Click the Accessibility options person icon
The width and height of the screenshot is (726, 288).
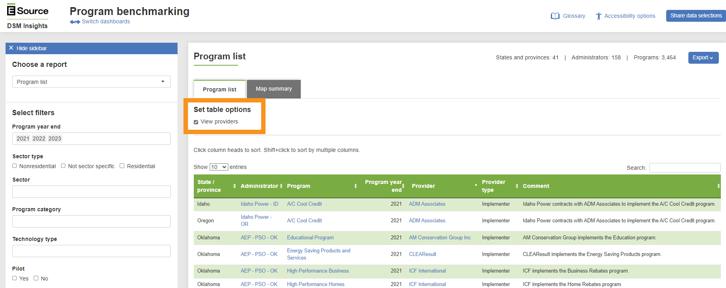point(598,16)
